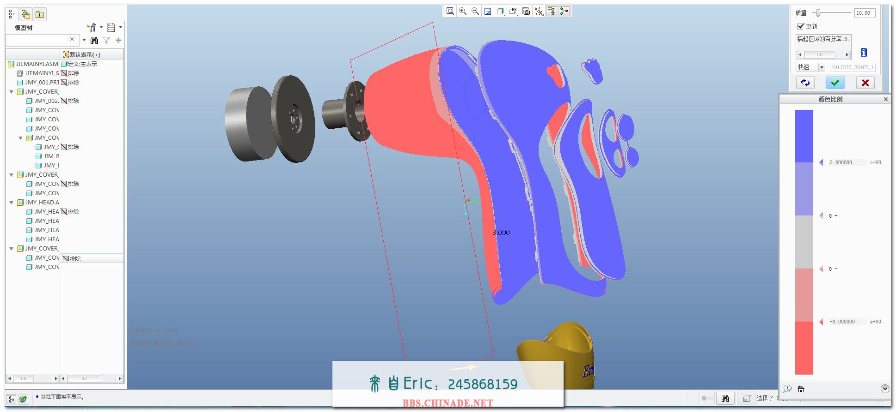The image size is (896, 412).
Task: Click the repeat analysis arrows button
Action: [x=805, y=83]
